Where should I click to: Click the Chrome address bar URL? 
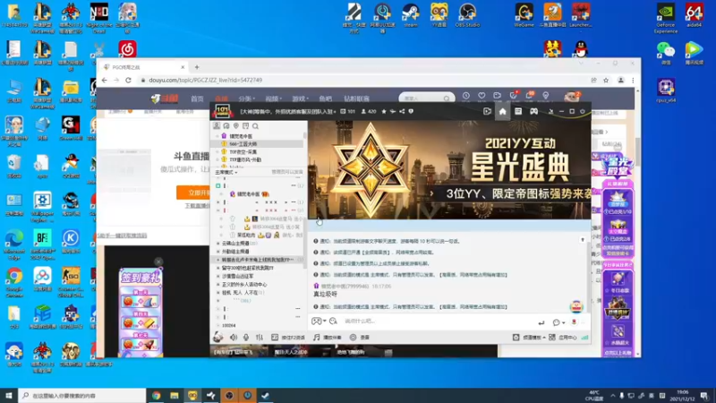tap(206, 80)
